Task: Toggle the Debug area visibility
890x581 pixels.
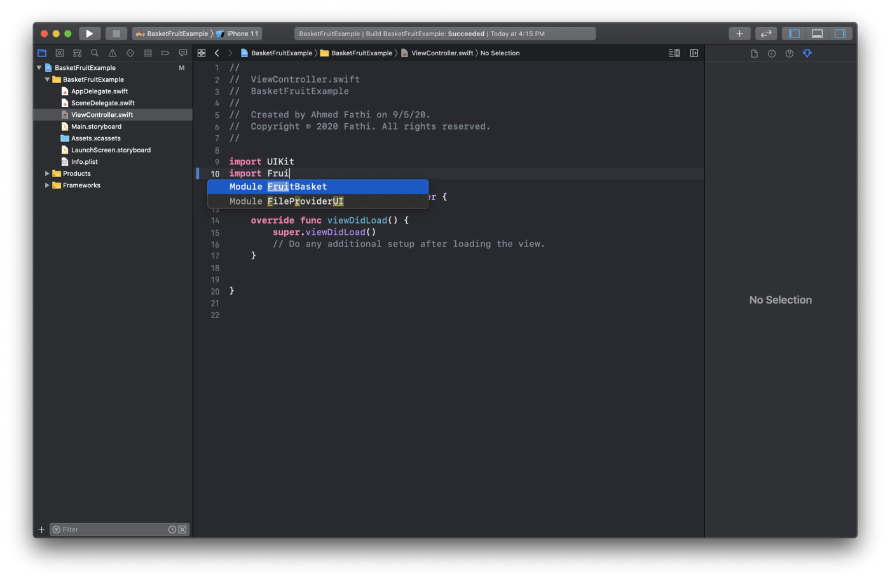Action: [817, 33]
